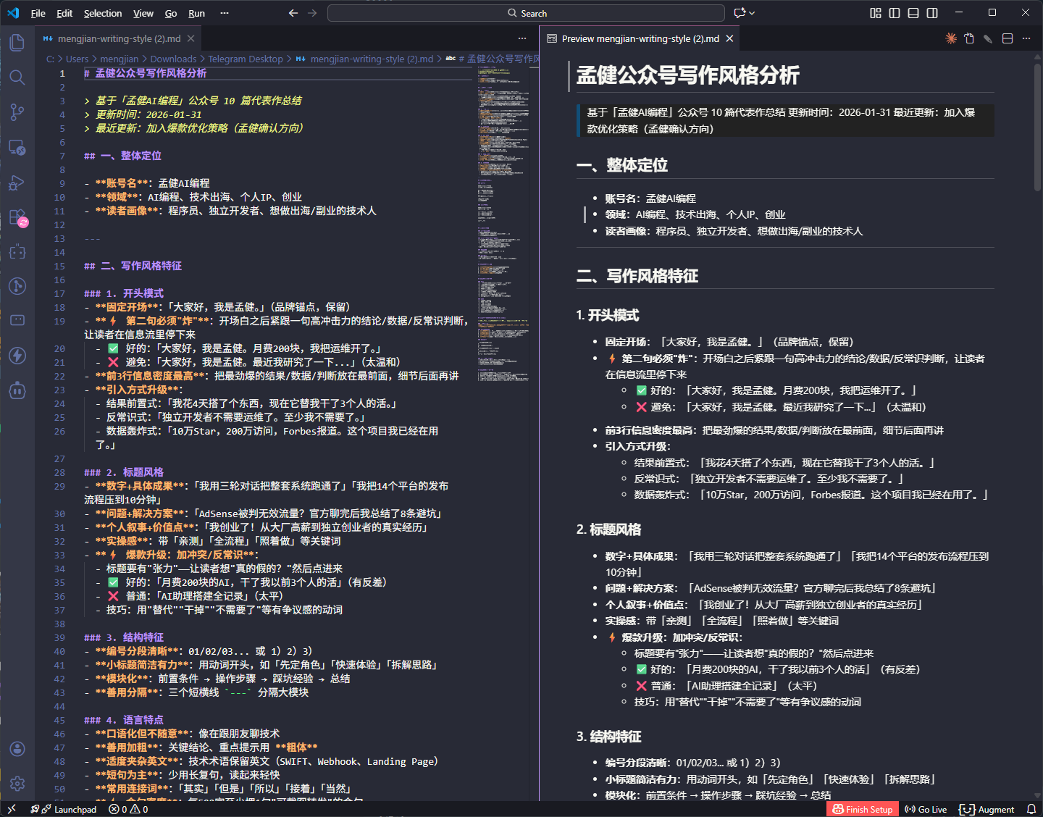Open the Extensions view
1043x817 pixels.
click(x=17, y=217)
